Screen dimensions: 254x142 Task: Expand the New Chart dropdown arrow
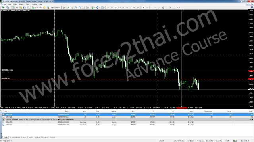click(x=5, y=7)
